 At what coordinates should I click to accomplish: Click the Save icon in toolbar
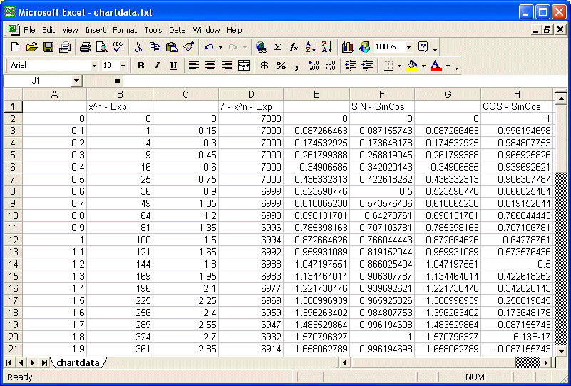48,47
